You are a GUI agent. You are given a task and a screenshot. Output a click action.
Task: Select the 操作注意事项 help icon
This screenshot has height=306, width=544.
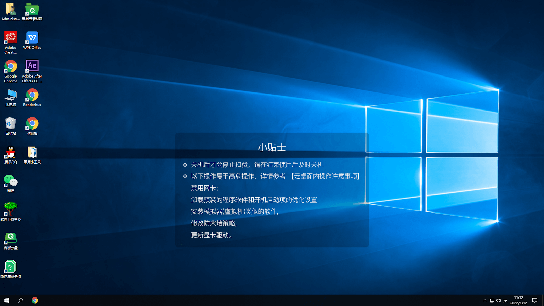[x=11, y=269]
